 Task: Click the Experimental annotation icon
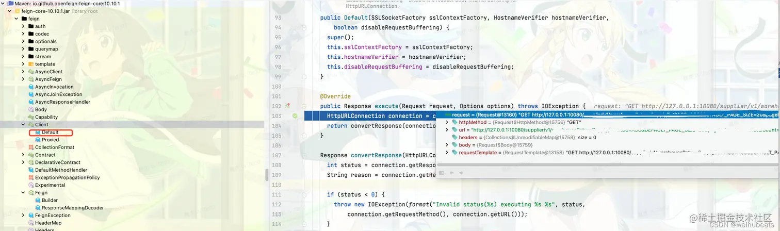pyautogui.click(x=31, y=185)
